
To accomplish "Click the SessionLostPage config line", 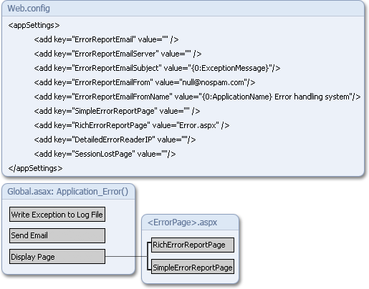I will coord(105,154).
